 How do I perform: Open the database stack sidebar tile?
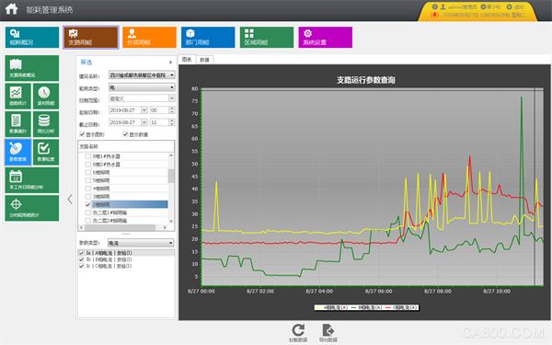(46, 124)
